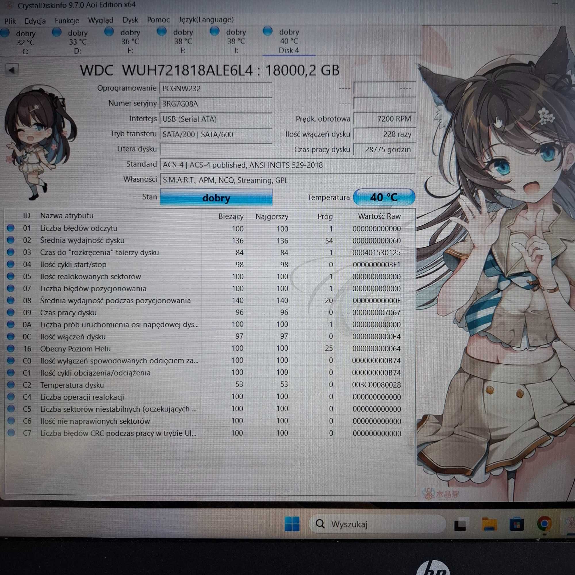Select raw value 000401530125

(x=377, y=253)
